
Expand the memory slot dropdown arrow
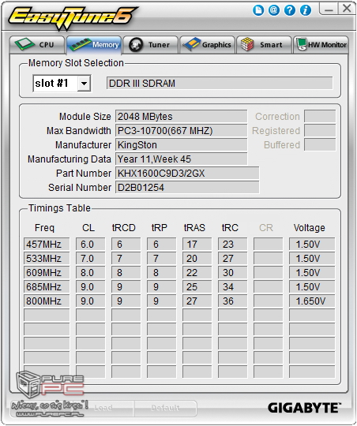84,84
